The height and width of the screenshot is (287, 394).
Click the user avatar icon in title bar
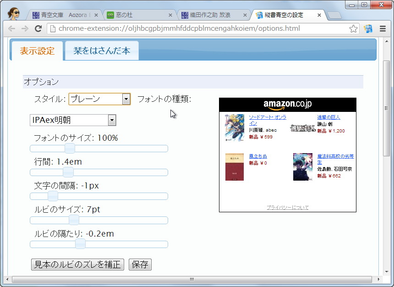coord(14,14)
